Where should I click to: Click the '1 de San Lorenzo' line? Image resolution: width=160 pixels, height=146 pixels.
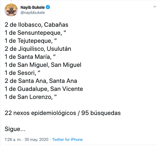tap(31, 97)
